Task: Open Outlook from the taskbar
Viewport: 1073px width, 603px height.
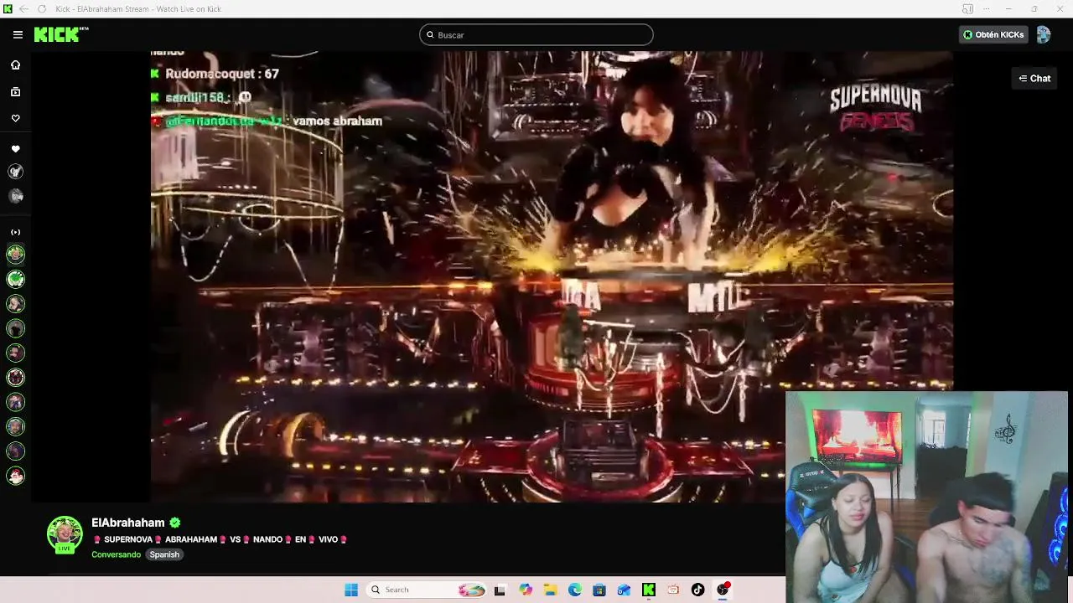Action: pos(624,590)
